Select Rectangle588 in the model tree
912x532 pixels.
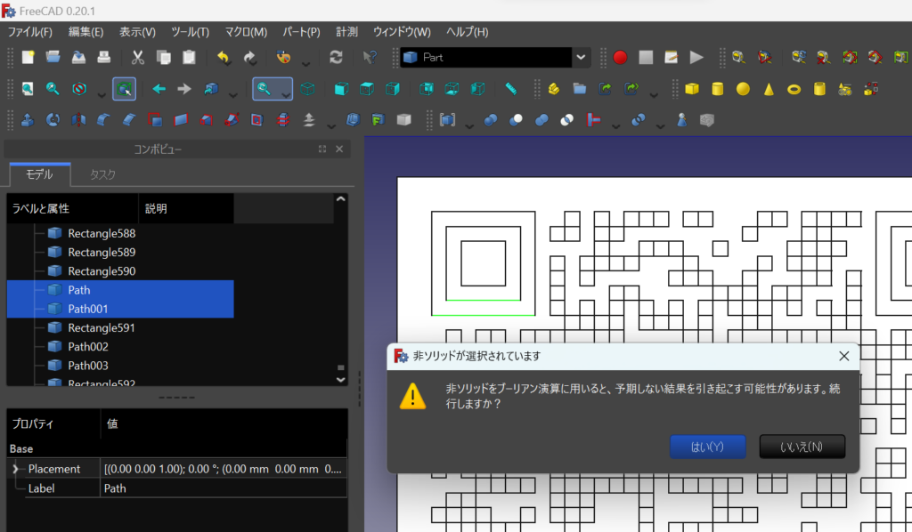(x=102, y=233)
